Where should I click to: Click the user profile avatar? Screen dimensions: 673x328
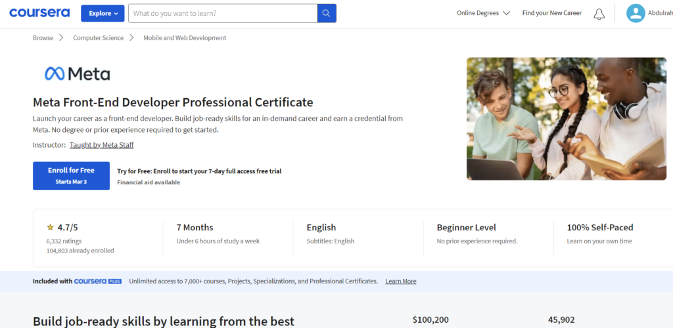(636, 13)
